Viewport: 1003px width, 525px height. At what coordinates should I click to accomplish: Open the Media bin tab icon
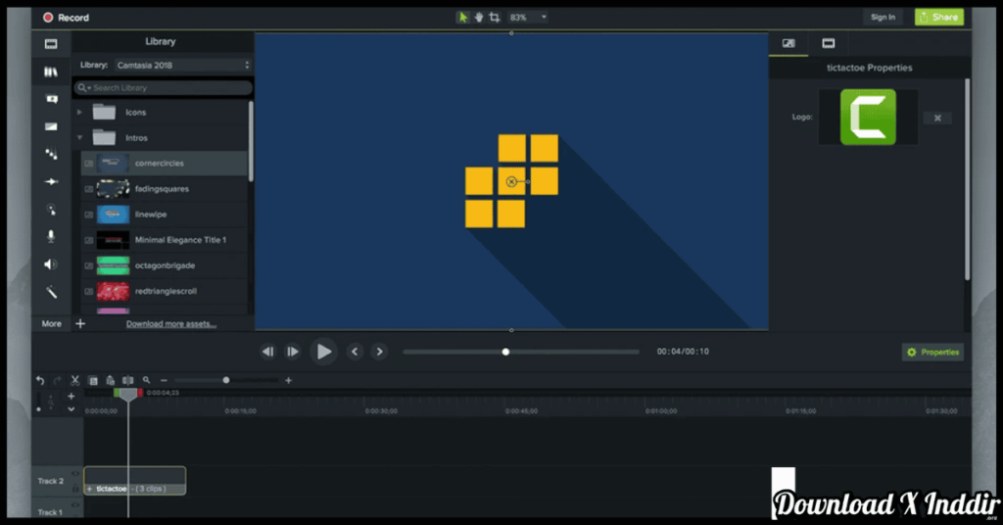tap(51, 44)
